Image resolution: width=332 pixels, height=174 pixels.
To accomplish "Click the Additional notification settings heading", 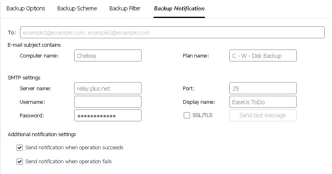I will pos(42,134).
